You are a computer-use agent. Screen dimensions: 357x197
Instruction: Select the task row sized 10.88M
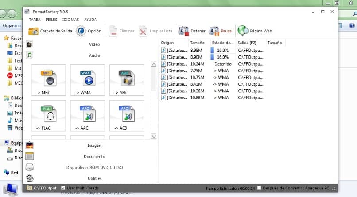[x=212, y=98]
